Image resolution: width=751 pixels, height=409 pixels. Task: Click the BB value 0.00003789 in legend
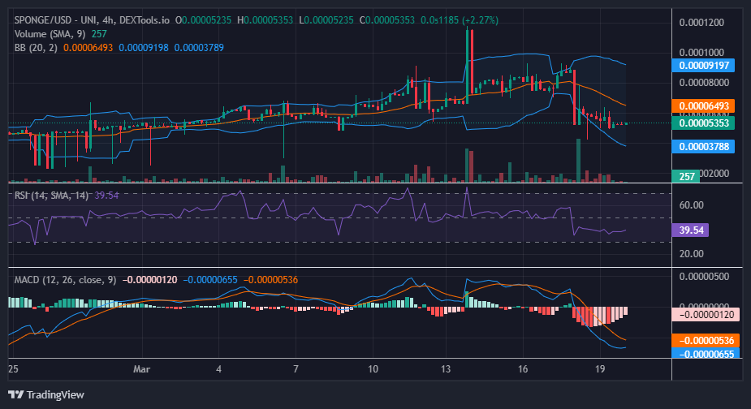tap(199, 47)
